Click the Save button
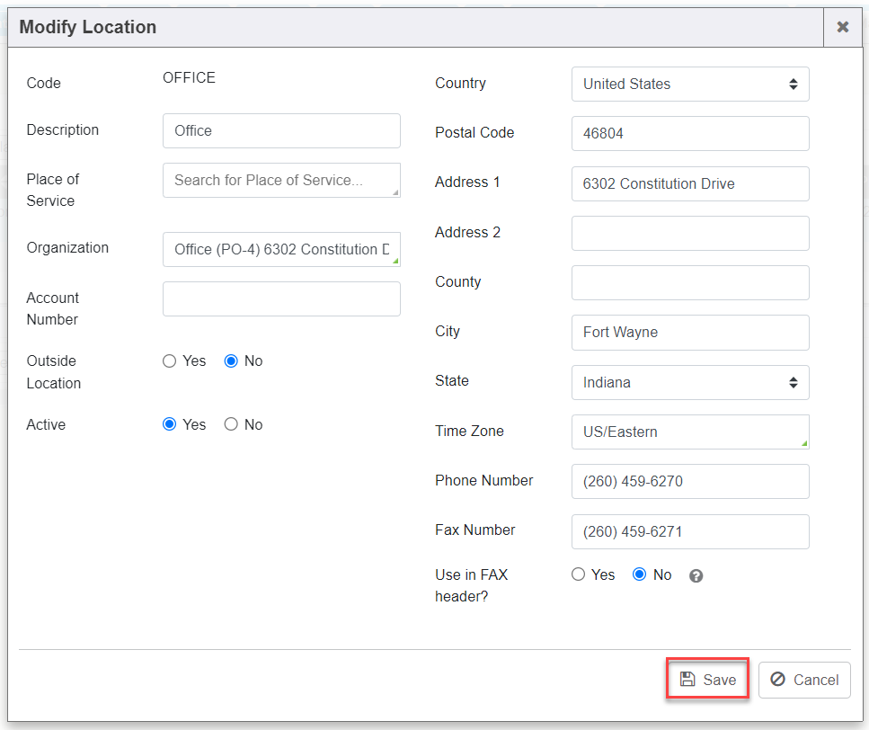The image size is (869, 730). (x=707, y=680)
